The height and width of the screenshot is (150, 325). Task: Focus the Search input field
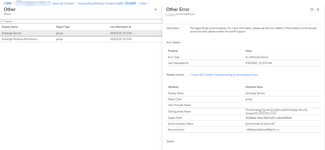(x=81, y=21)
